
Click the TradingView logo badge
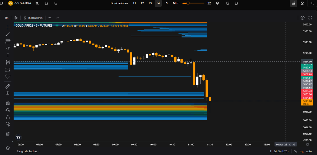18,137
